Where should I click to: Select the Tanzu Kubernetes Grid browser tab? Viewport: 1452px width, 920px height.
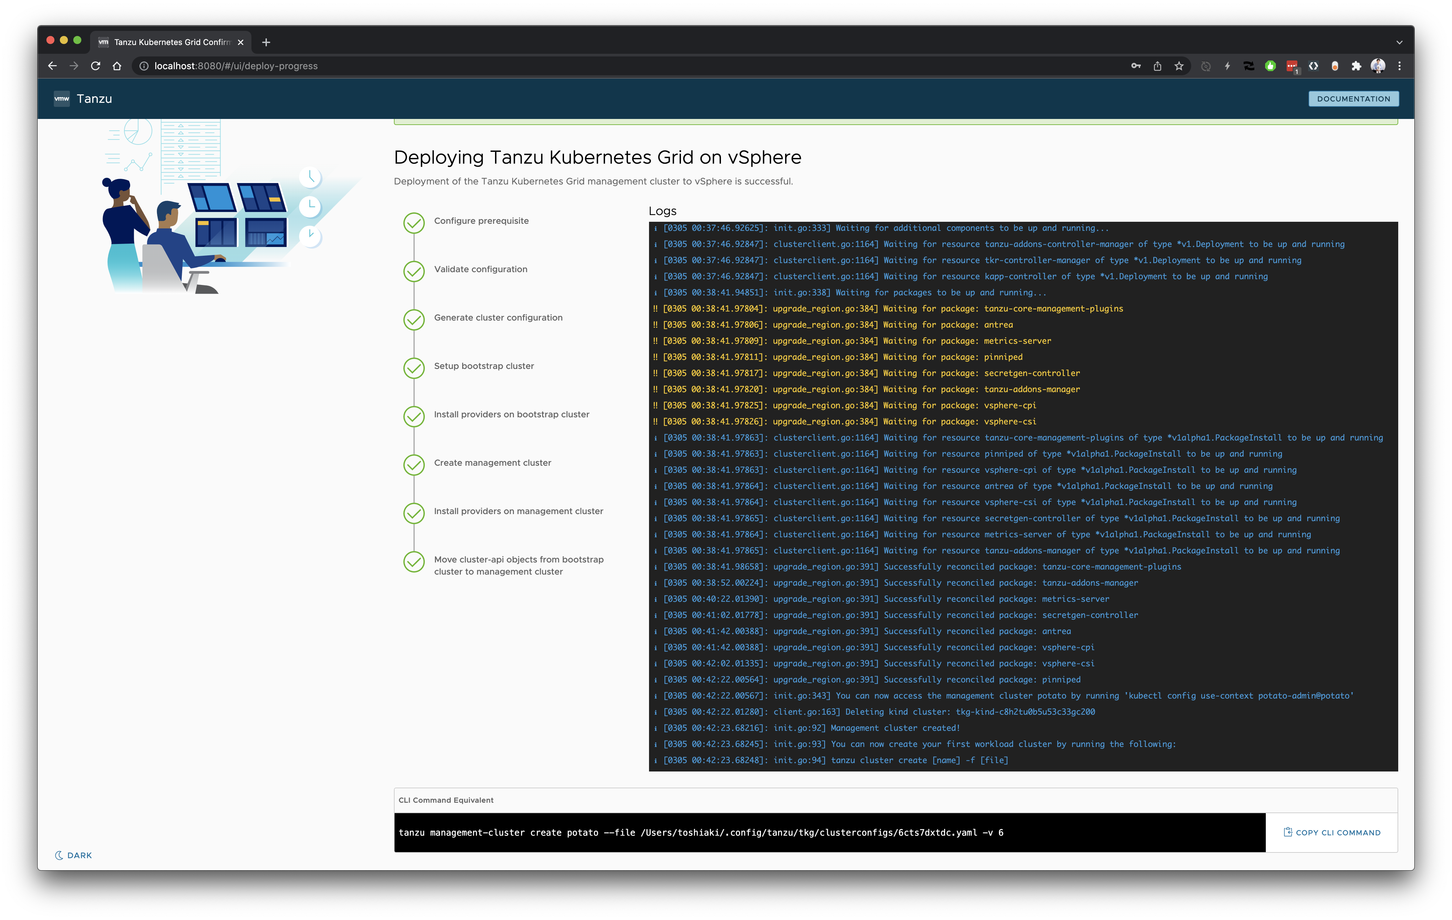pyautogui.click(x=172, y=42)
